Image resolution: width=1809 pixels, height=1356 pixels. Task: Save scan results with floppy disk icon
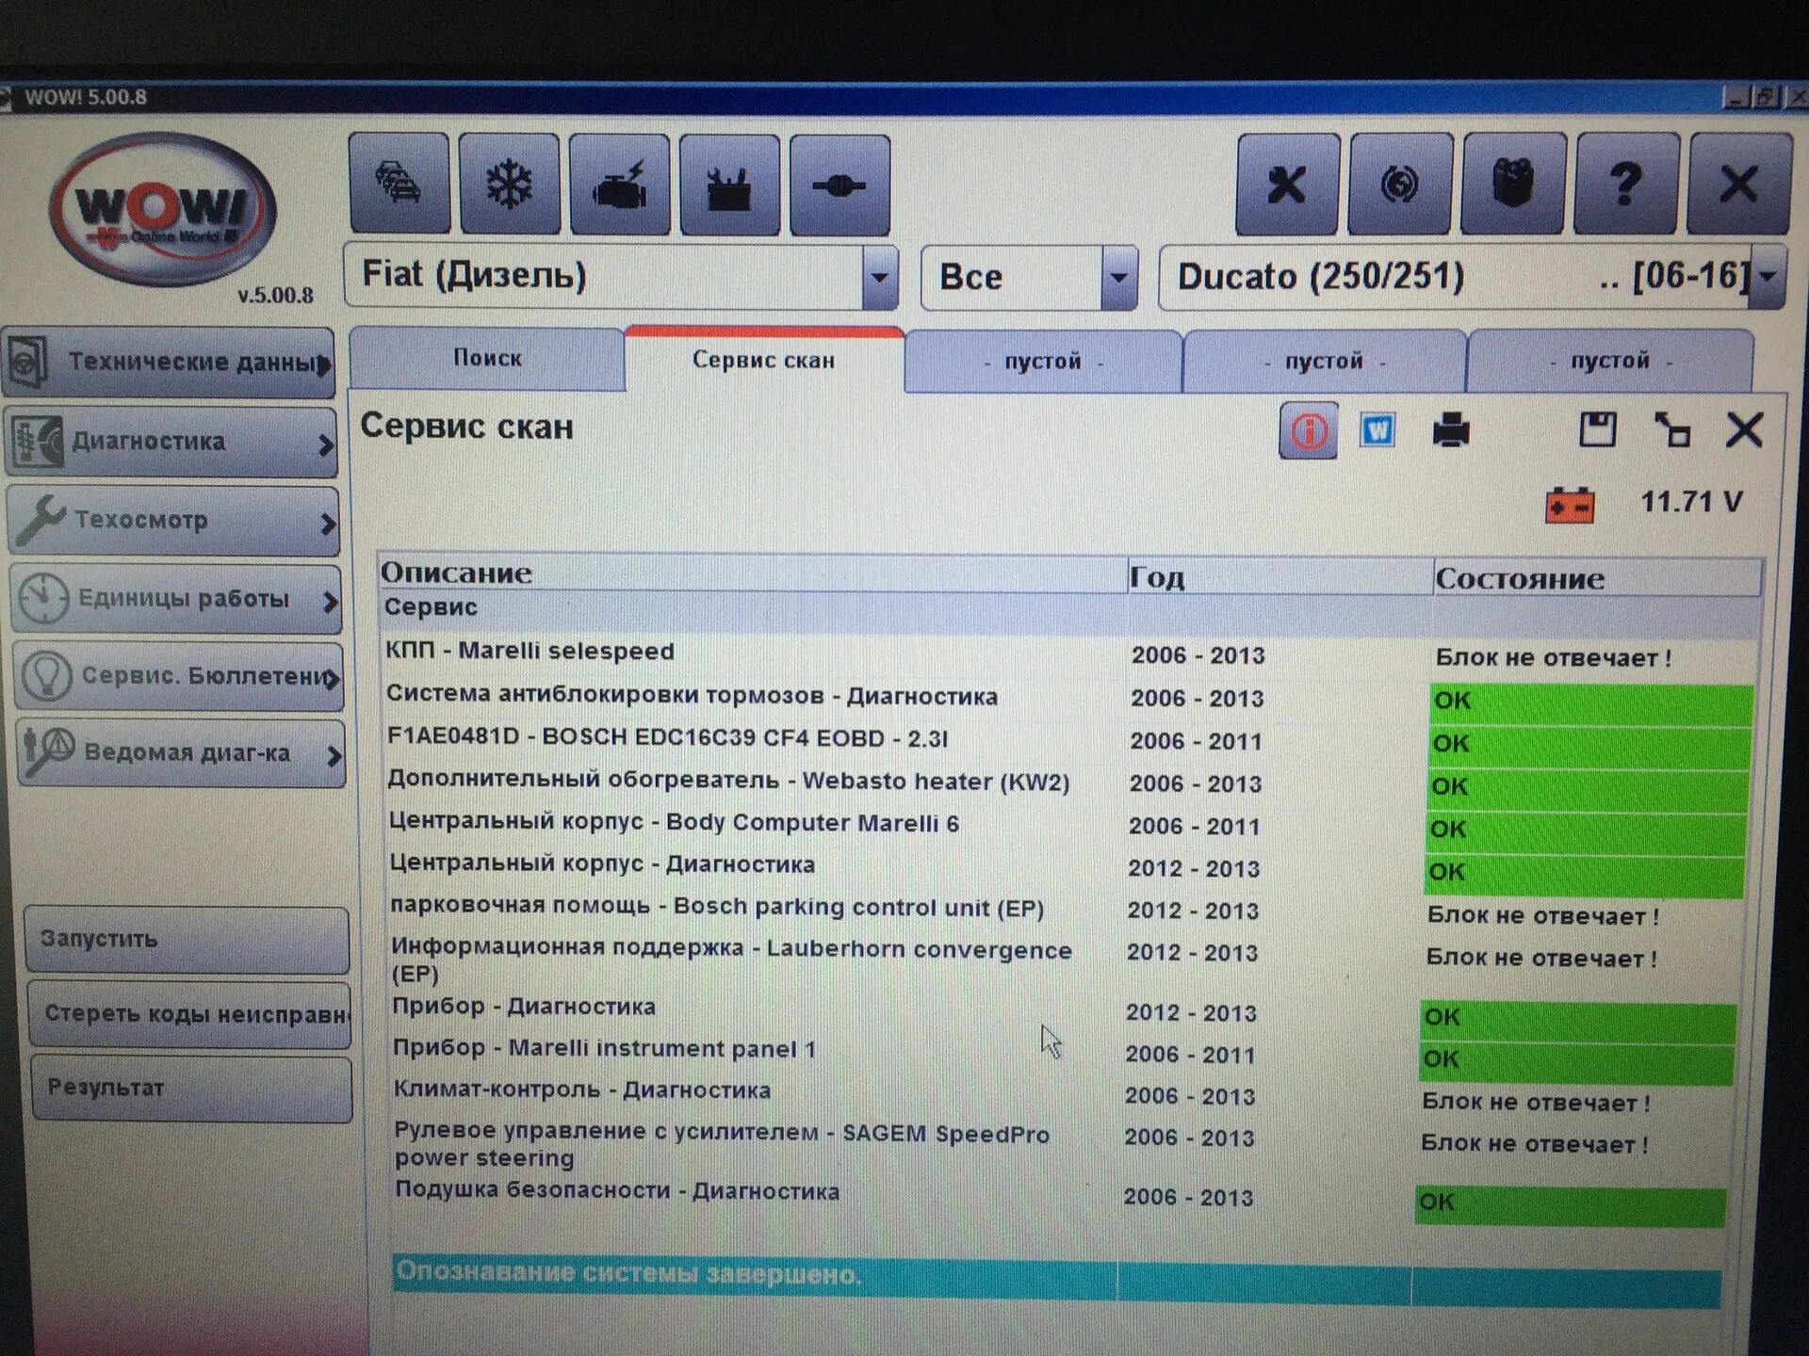(1597, 430)
